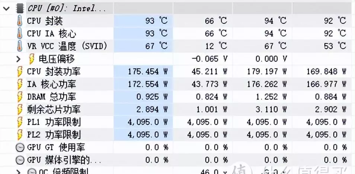Viewport: 355px width, 174px height.
Task: Click thermometer icon beside CPU IA 核心
Action: click(20, 34)
